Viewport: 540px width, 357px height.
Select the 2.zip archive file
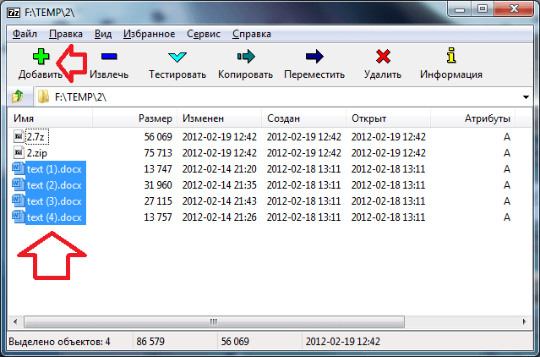point(35,153)
